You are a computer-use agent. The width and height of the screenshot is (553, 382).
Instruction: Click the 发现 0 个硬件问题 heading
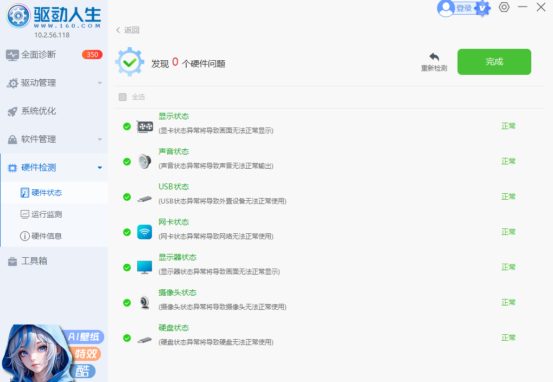pos(188,63)
